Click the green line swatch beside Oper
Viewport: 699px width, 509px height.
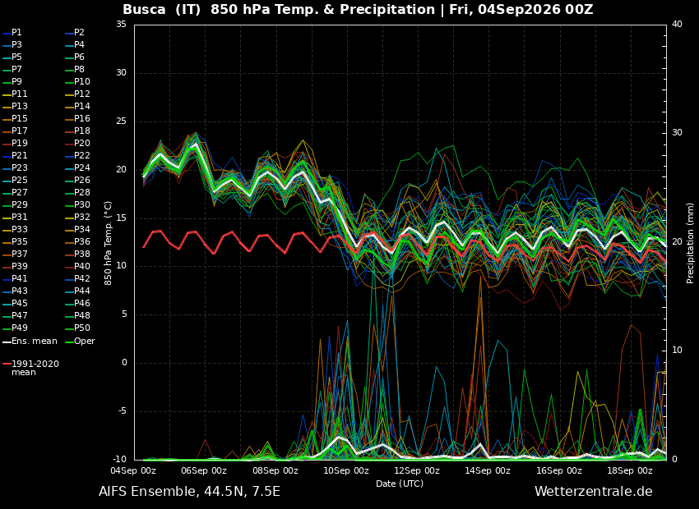click(69, 342)
